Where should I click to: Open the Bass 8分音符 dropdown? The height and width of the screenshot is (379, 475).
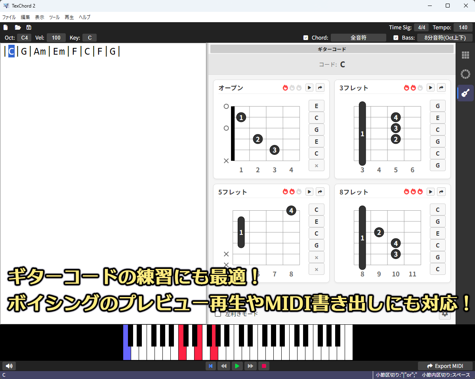pos(445,38)
